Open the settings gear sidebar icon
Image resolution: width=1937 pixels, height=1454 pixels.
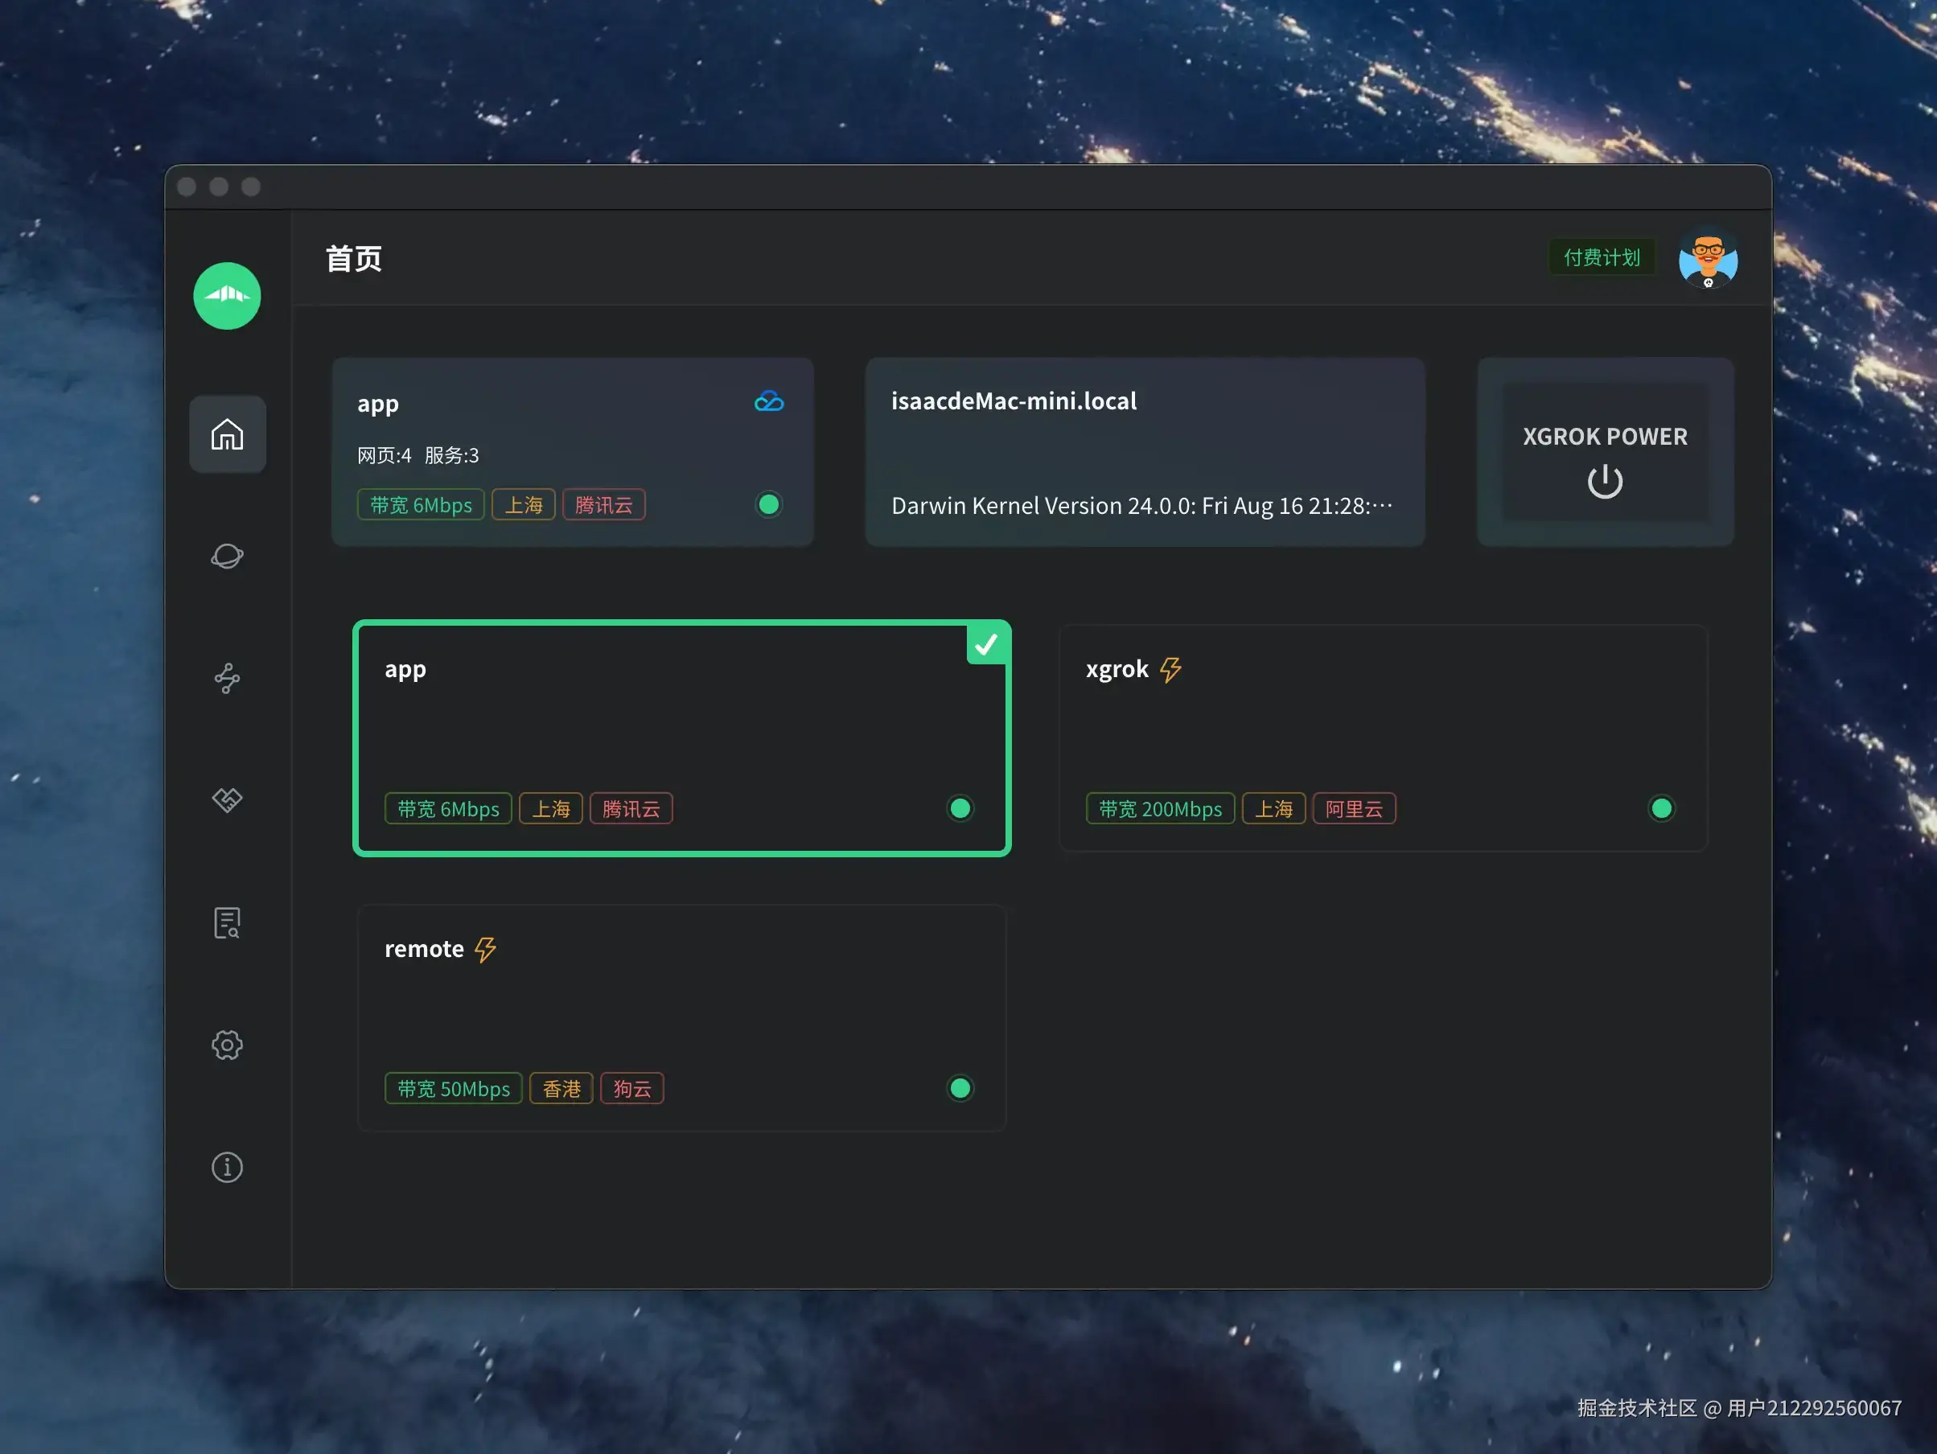click(x=227, y=1045)
